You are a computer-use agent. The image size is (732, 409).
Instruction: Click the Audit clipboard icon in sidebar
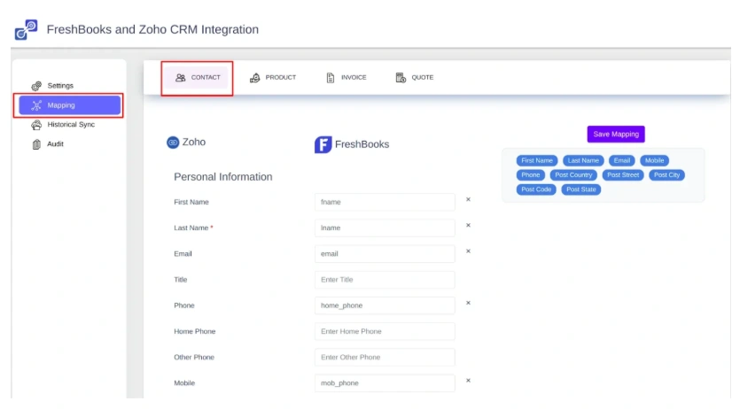tap(36, 144)
